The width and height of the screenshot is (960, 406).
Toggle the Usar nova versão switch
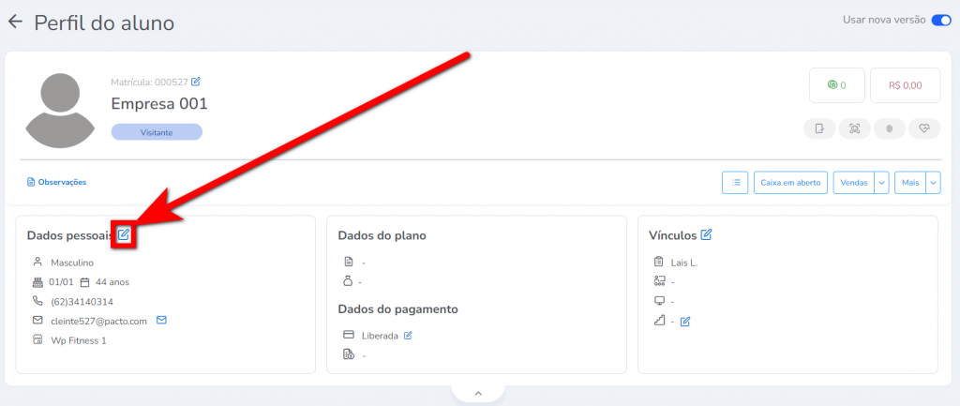pyautogui.click(x=940, y=20)
